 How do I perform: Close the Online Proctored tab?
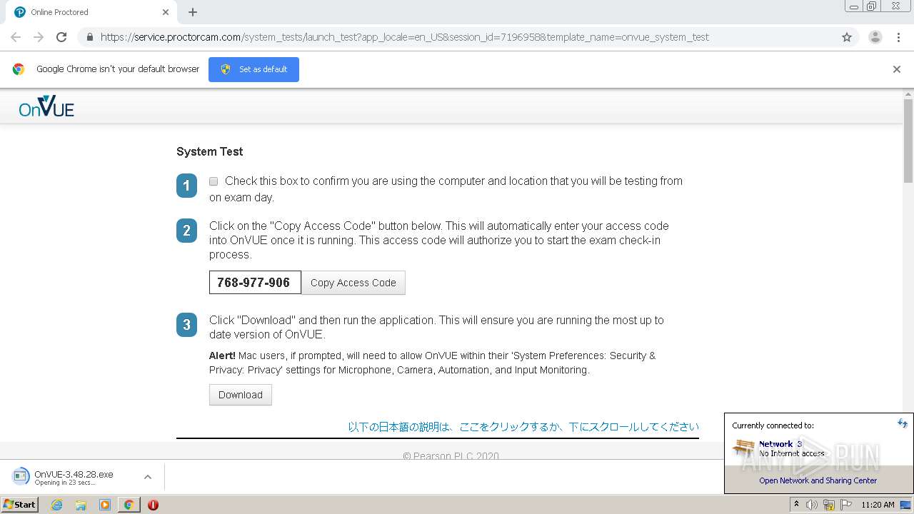pos(166,12)
